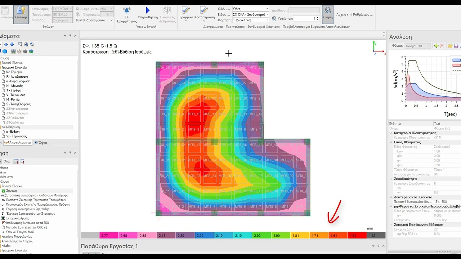This screenshot has height=259, width=461.
Task: Select Έλεγχος Δευτερευόντων Στοιχείων item
Action: coord(31,214)
